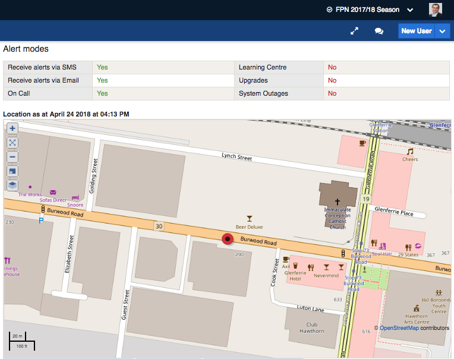Click the System Outages No value

332,93
